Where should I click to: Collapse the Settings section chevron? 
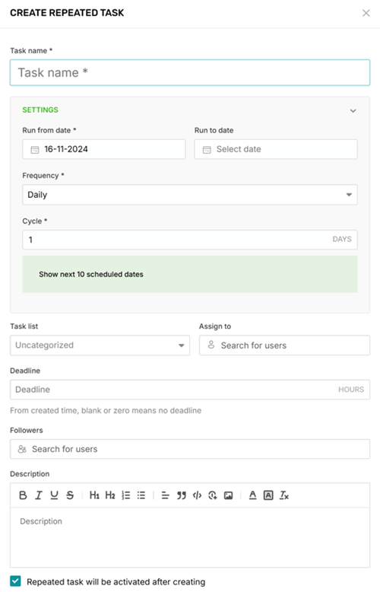pyautogui.click(x=353, y=110)
